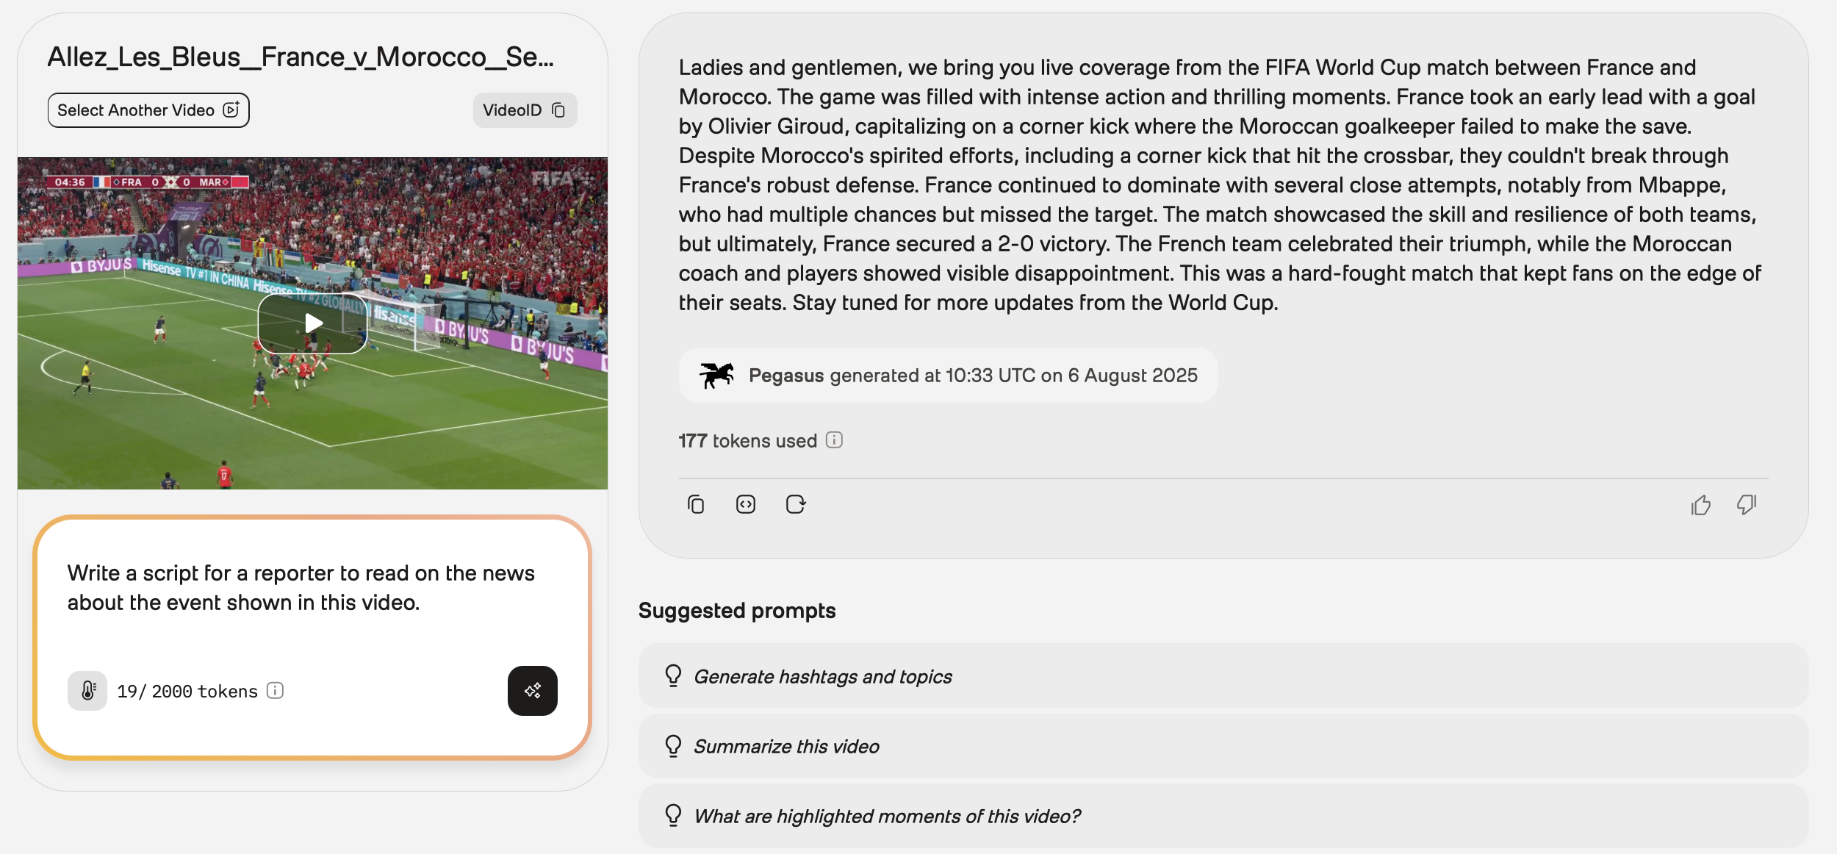
Task: View the code snippet icon
Action: 746,505
